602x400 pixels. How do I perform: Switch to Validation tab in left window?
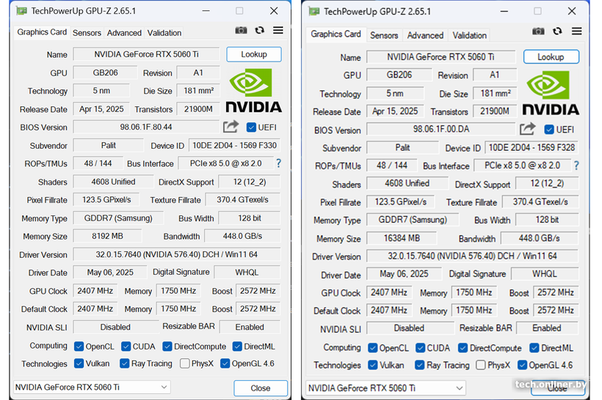(x=164, y=33)
